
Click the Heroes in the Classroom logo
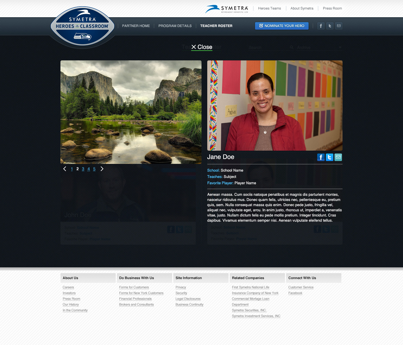pos(83,27)
